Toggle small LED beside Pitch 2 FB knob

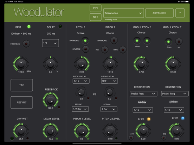(x=116, y=98)
